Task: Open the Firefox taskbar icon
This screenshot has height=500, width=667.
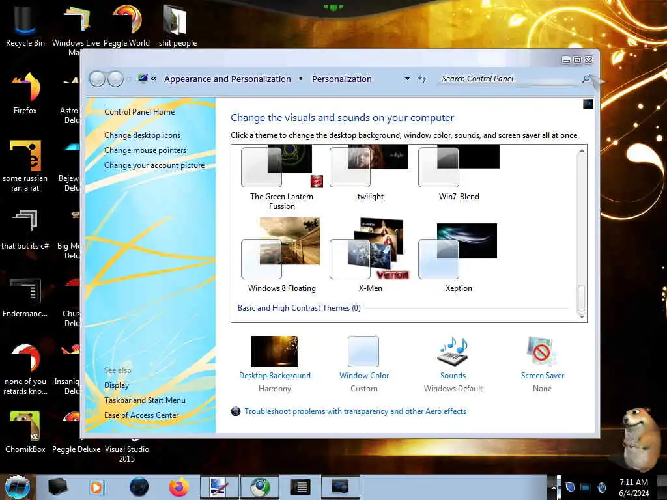Action: point(178,487)
